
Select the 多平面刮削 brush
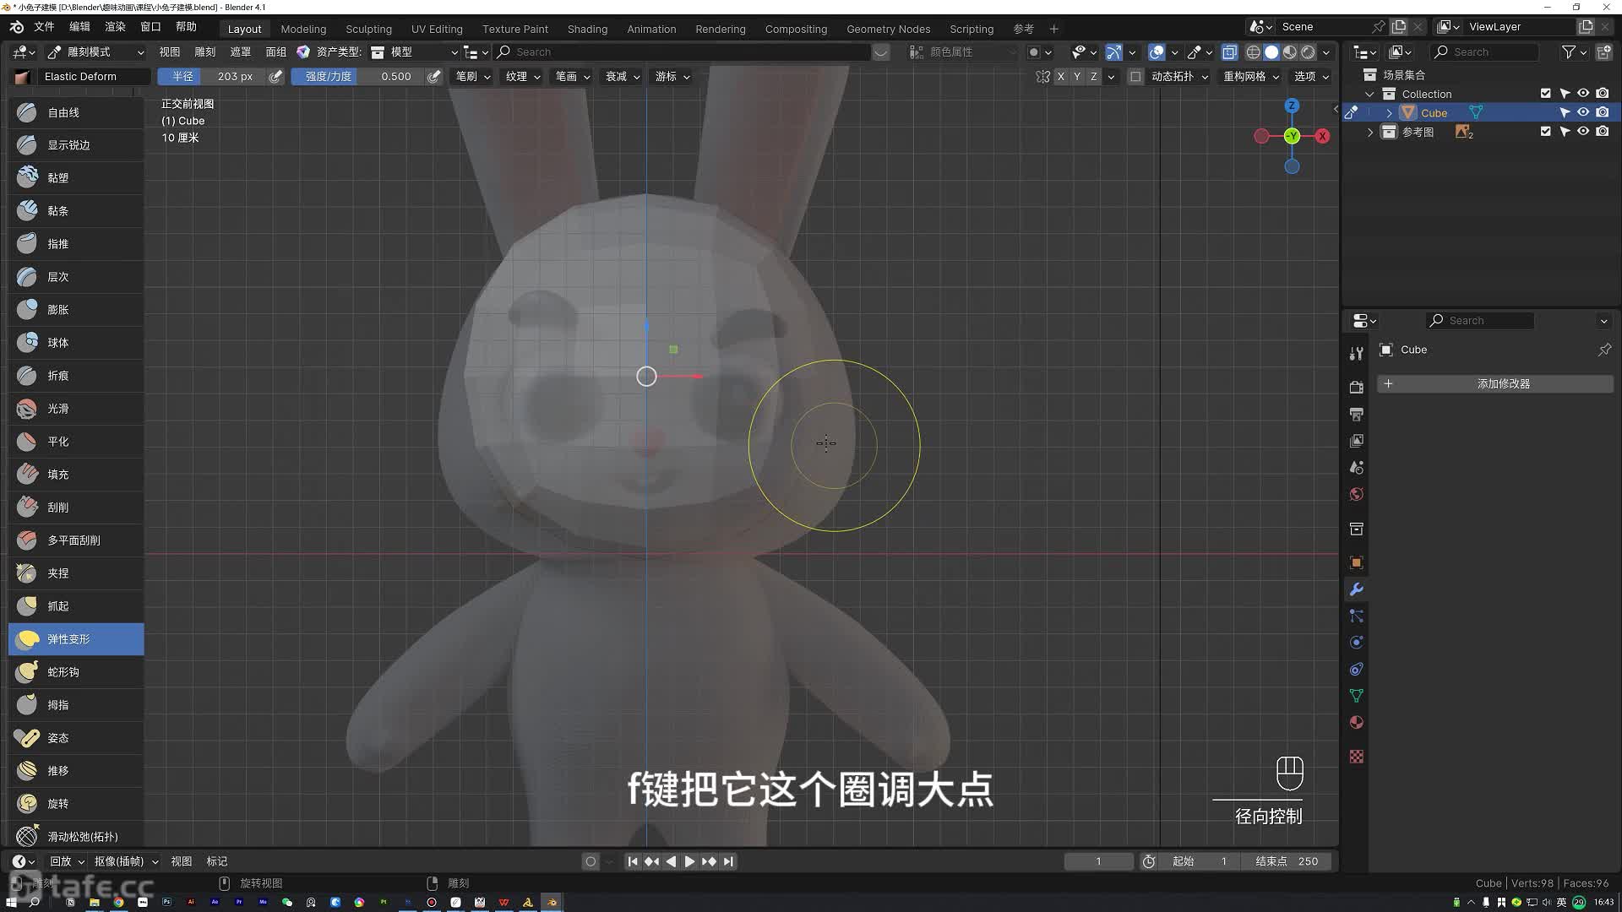(x=76, y=540)
